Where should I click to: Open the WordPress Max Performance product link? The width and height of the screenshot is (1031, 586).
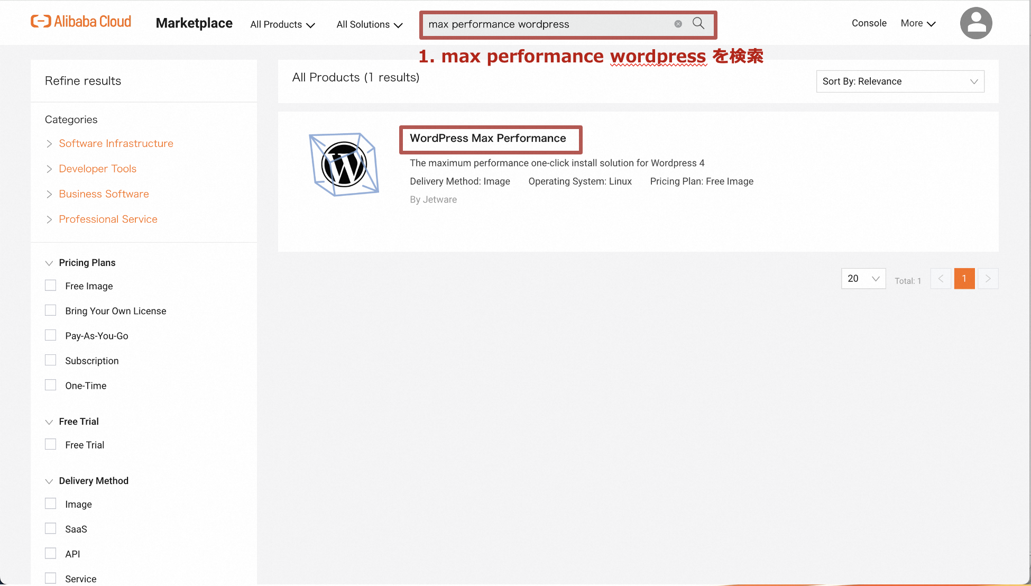click(487, 139)
